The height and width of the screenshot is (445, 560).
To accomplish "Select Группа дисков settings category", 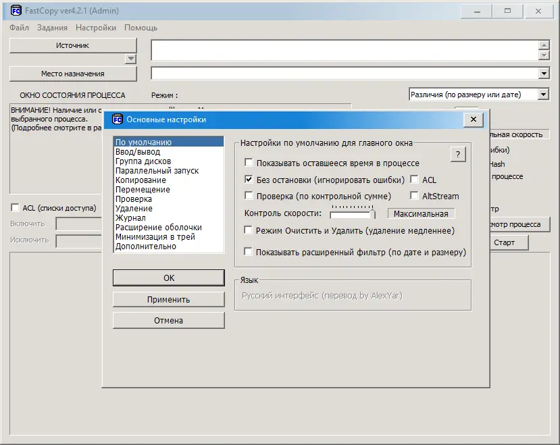I will (169, 161).
